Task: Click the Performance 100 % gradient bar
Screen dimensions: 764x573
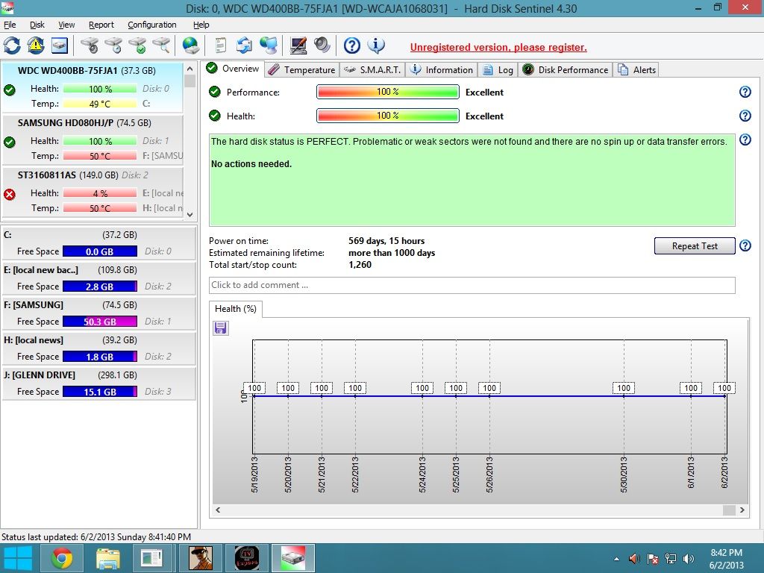Action: [388, 92]
